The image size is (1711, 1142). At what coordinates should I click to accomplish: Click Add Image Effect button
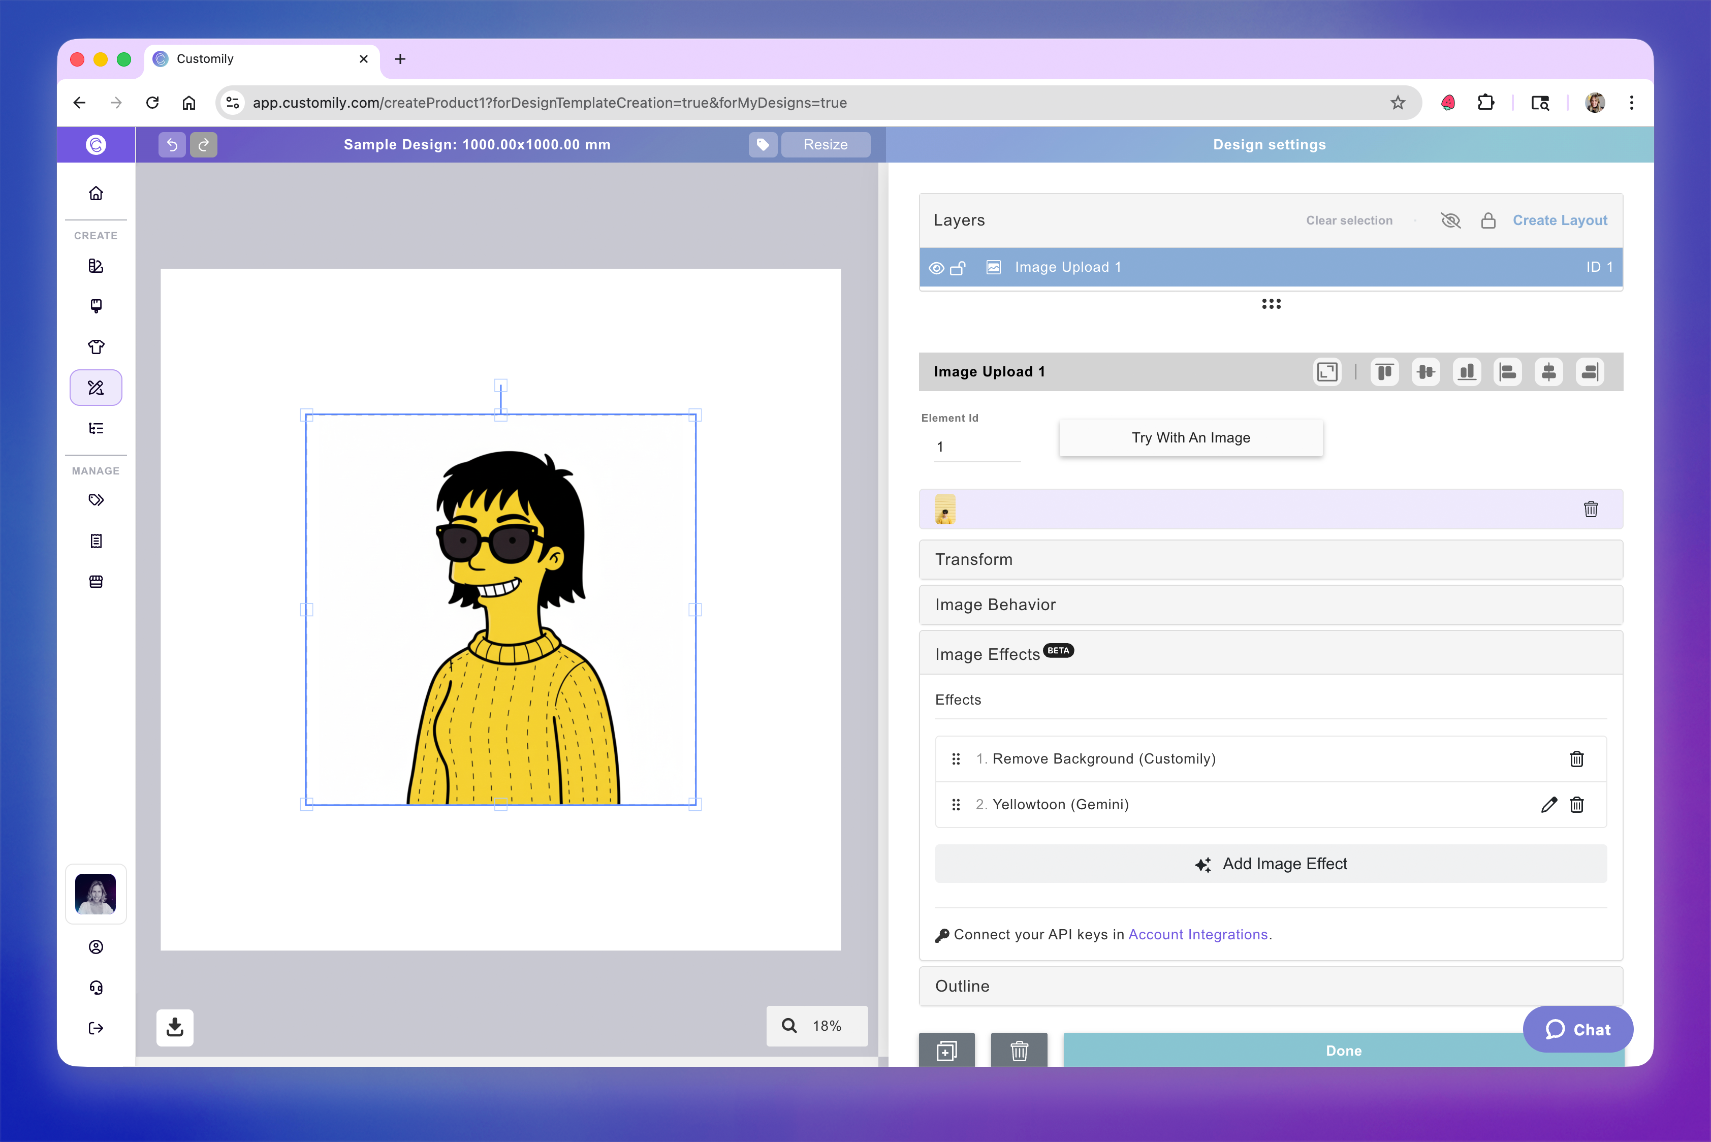(1271, 864)
